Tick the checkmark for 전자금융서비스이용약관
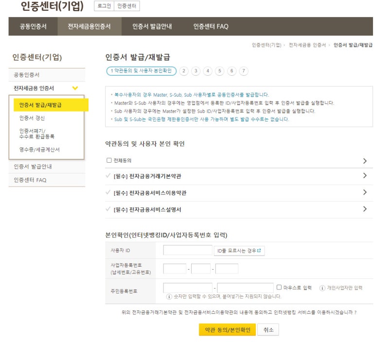389x342 pixels. point(108,192)
